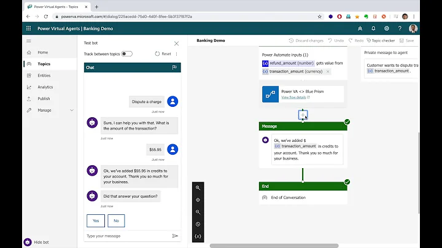Select Power VA <> Blue Prism title
442x248 pixels.
point(303,91)
